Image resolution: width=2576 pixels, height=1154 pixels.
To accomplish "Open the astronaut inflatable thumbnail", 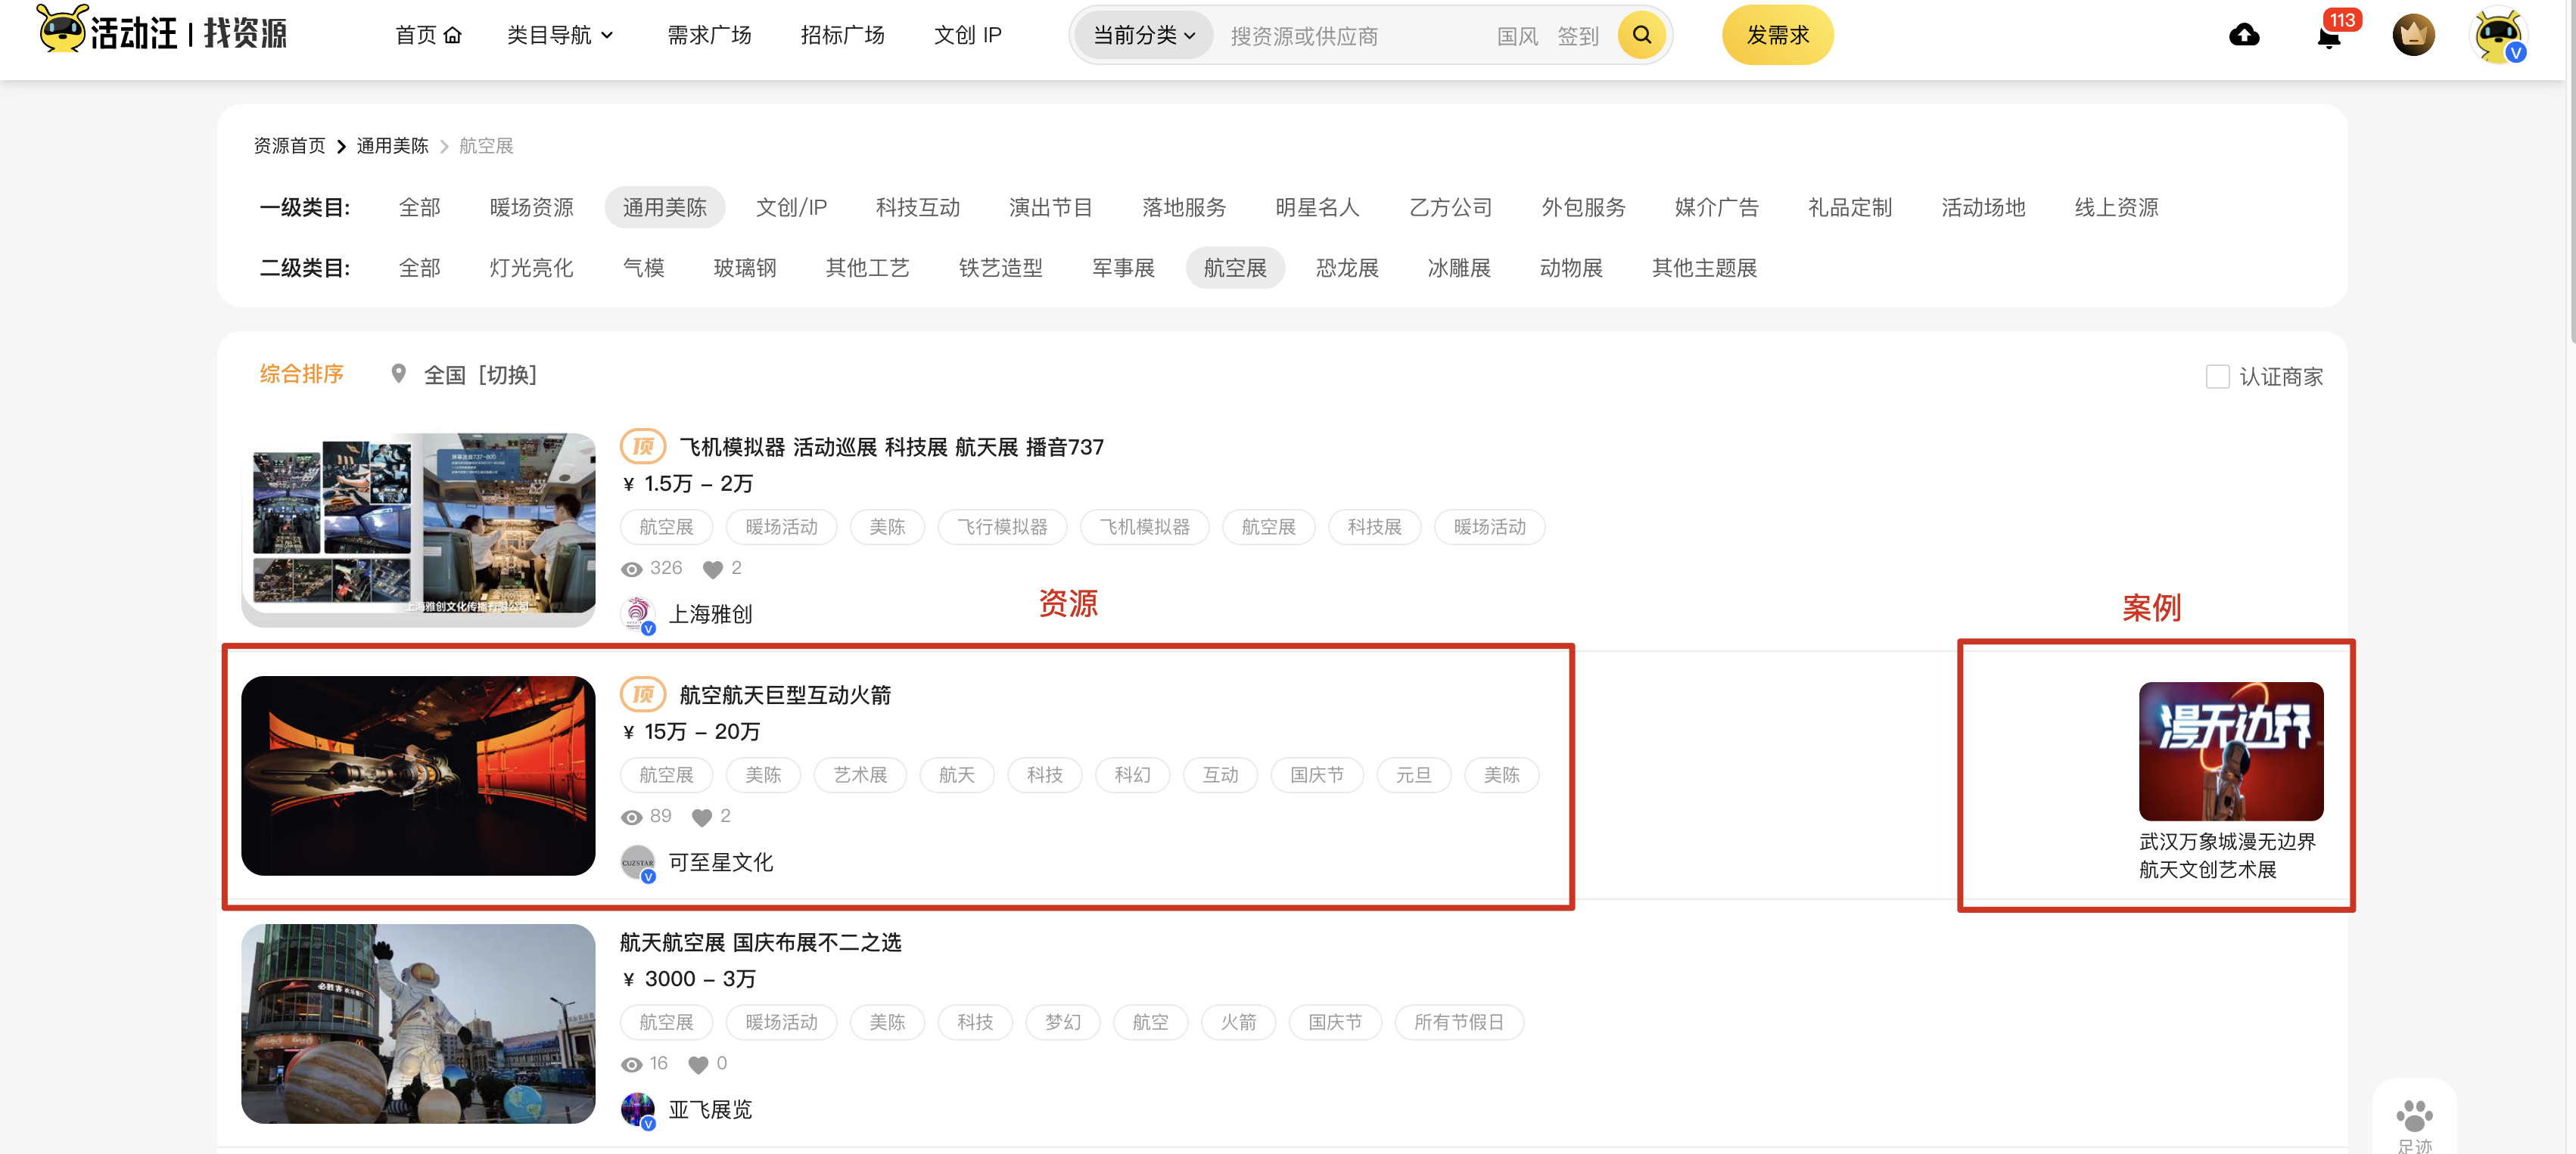I will (418, 1024).
